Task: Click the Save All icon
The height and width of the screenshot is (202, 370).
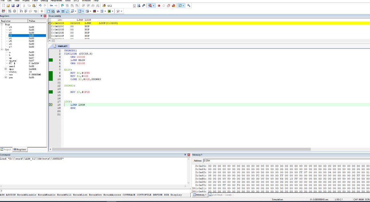Action: point(18,6)
